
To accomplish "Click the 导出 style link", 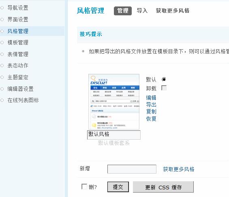I will click(151, 105).
